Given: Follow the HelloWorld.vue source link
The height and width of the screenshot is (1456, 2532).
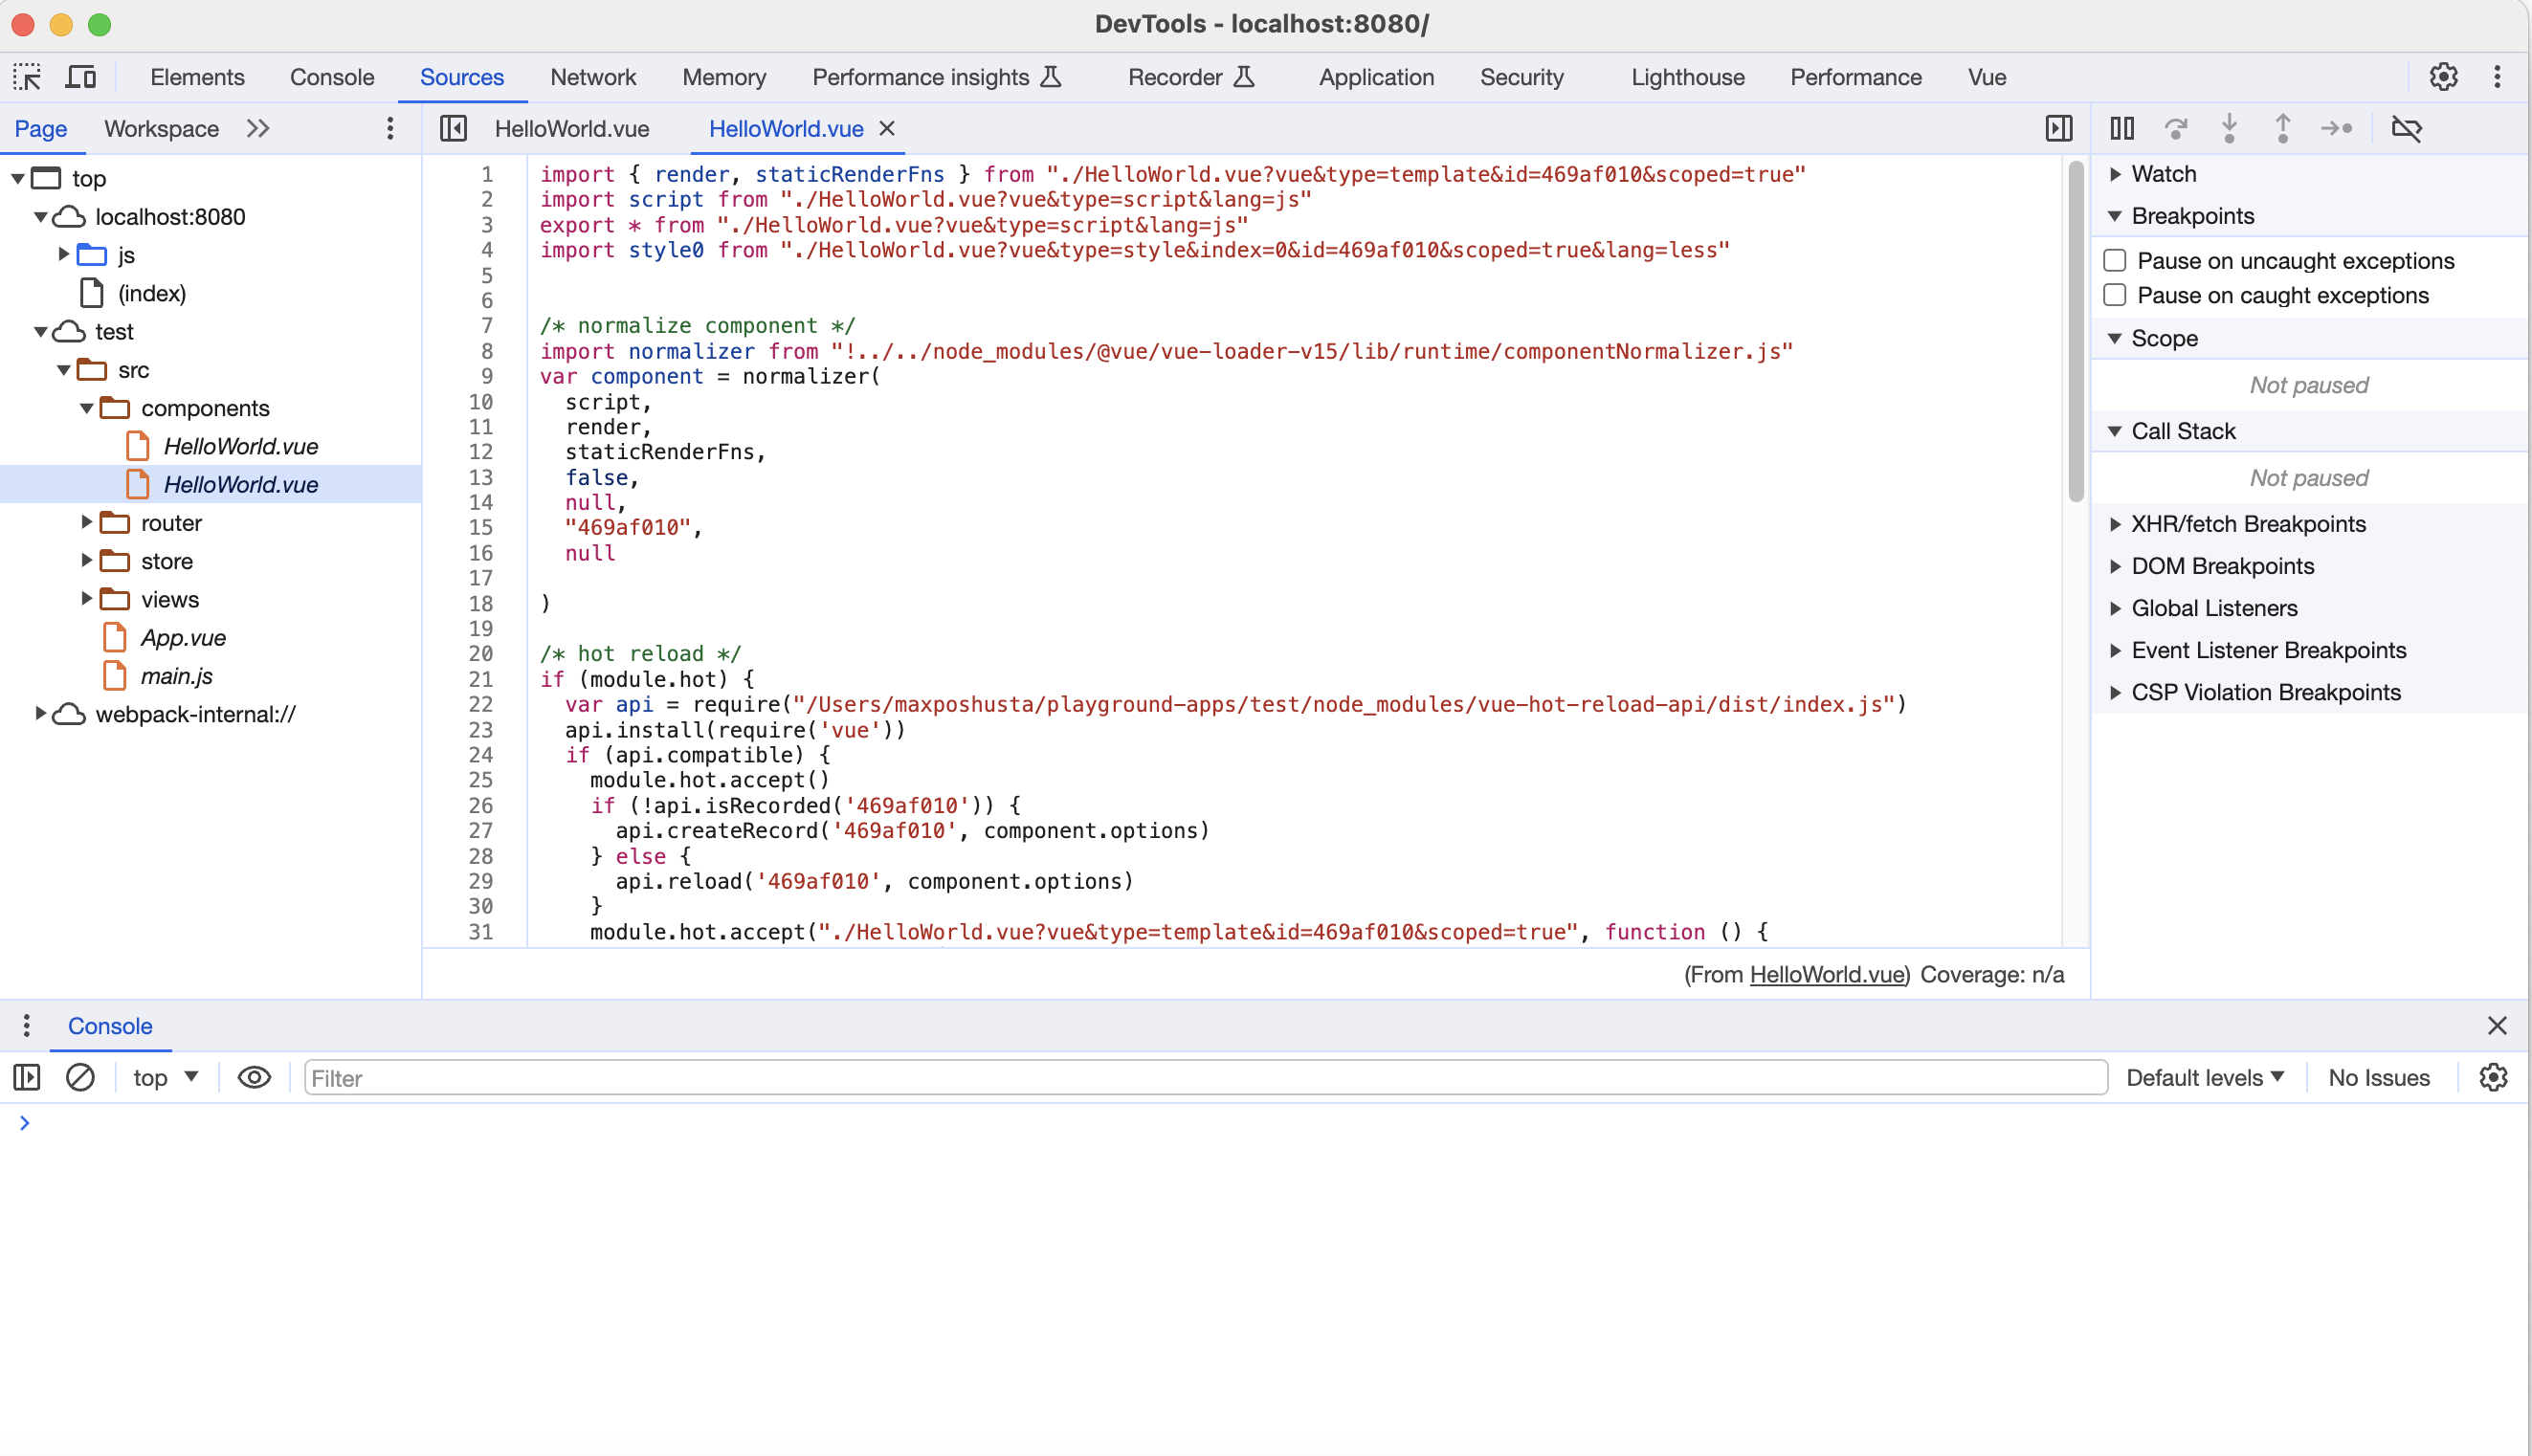Looking at the screenshot, I should [x=1828, y=975].
